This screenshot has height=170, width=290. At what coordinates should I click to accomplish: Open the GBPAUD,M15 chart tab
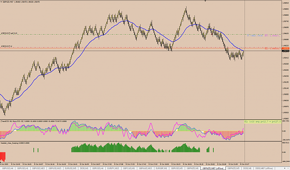(x=145, y=168)
